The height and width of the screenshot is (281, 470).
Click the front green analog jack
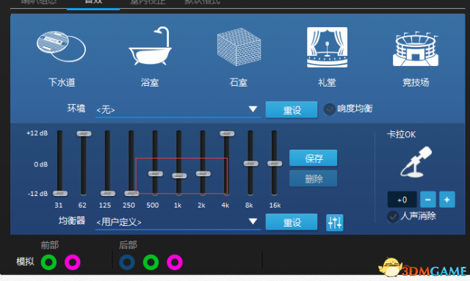(48, 263)
